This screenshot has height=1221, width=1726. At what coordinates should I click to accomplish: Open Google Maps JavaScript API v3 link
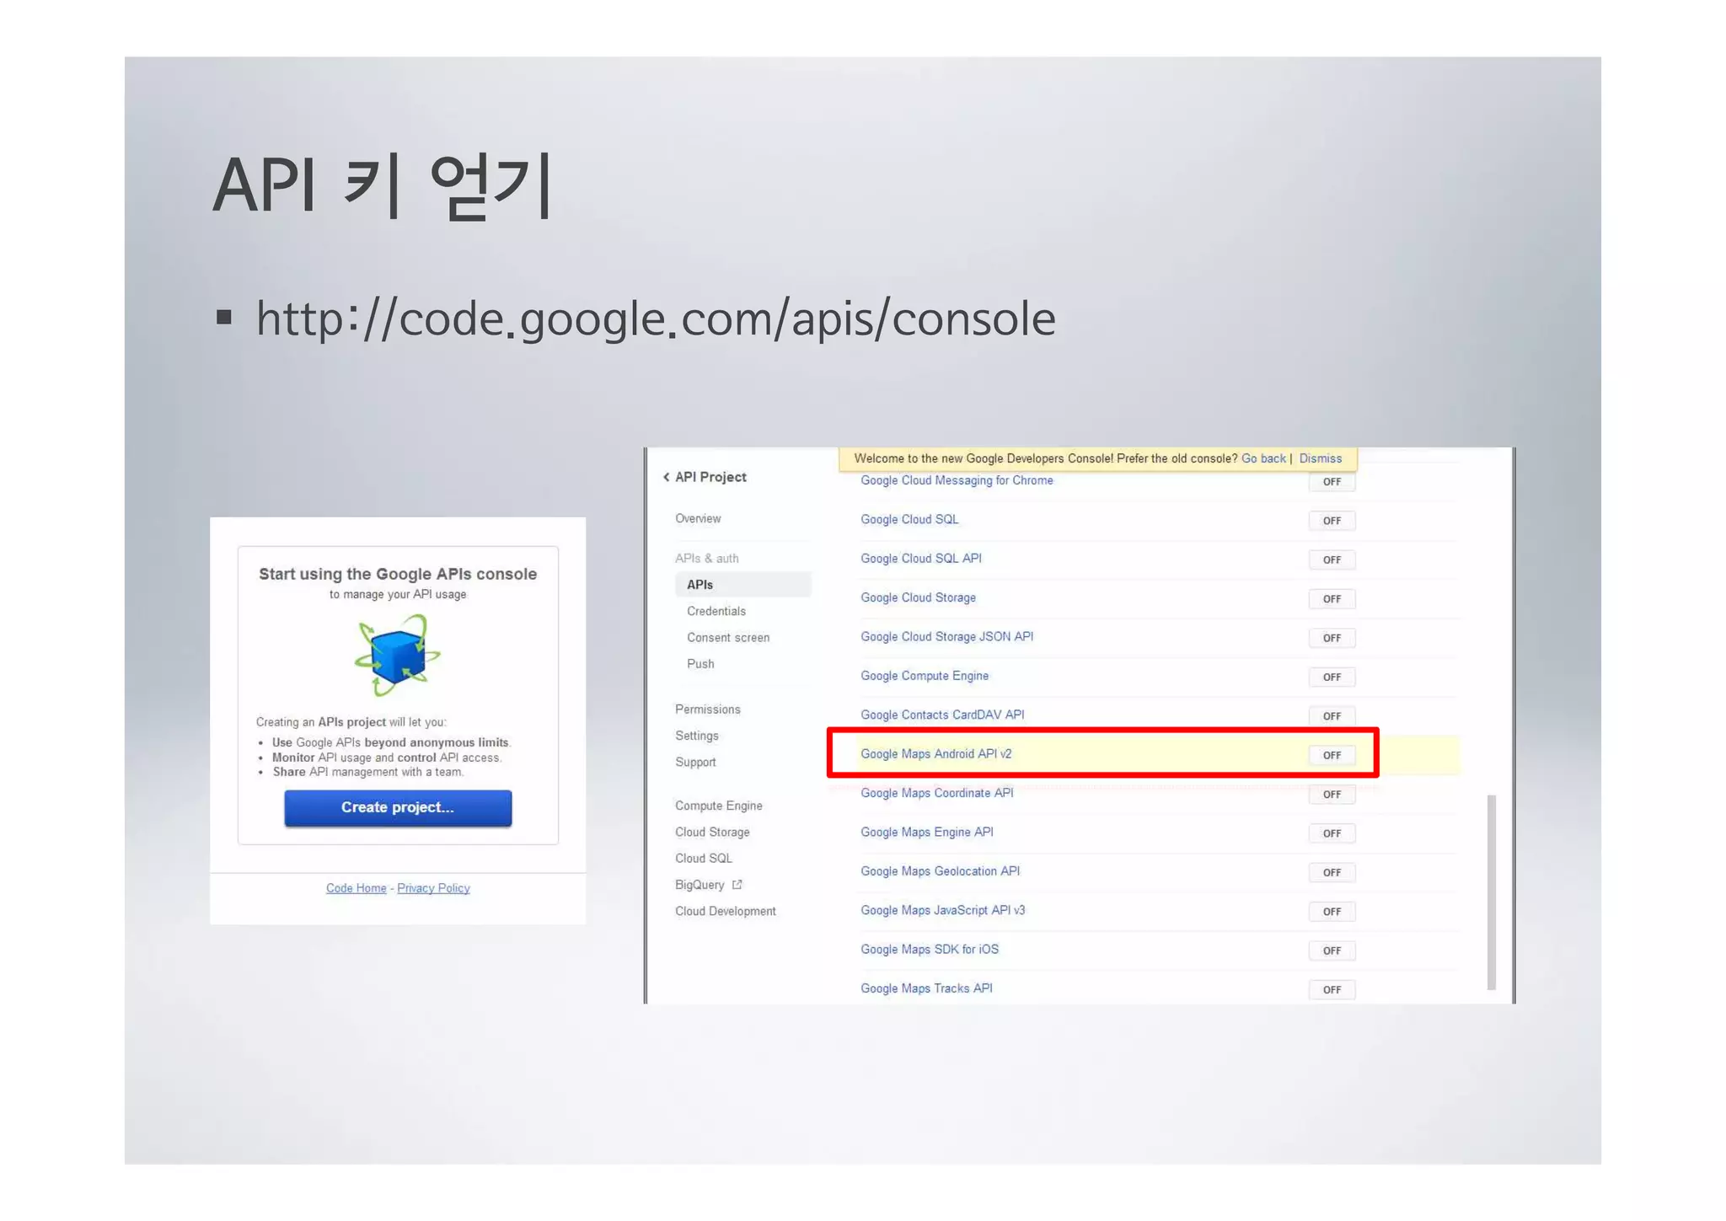[942, 910]
